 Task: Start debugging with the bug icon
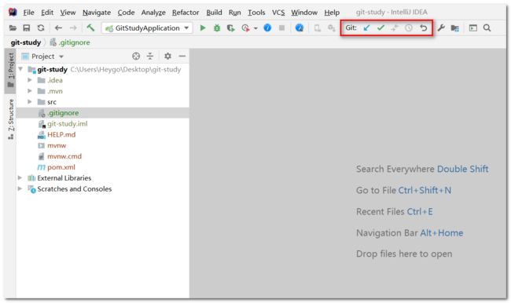coord(217,28)
